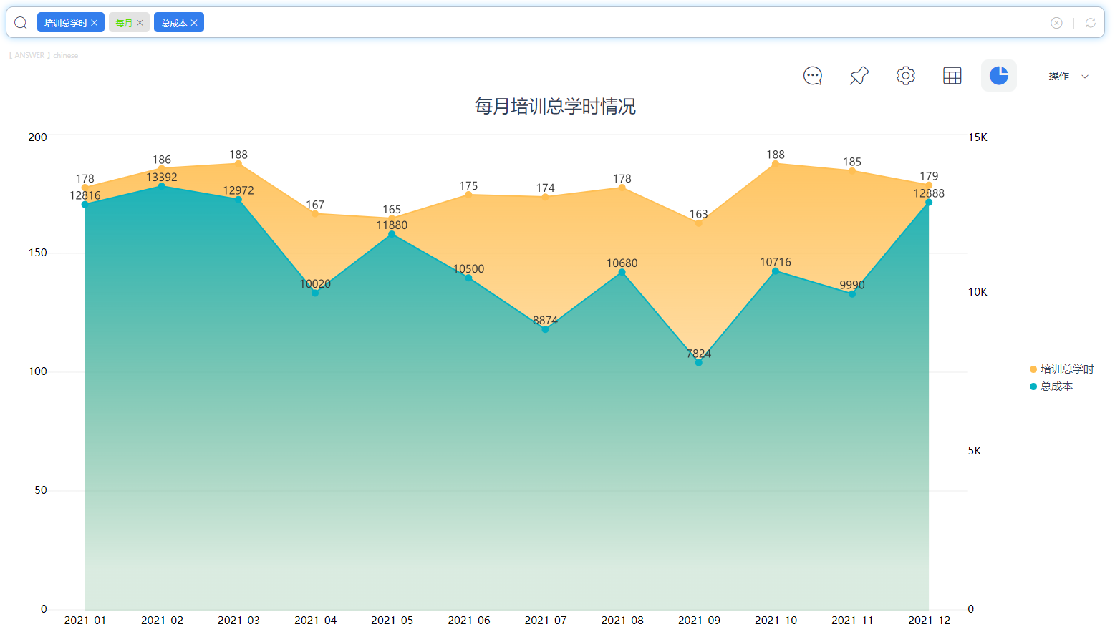Expand the chevron next to 操作
The height and width of the screenshot is (632, 1115).
1085,75
